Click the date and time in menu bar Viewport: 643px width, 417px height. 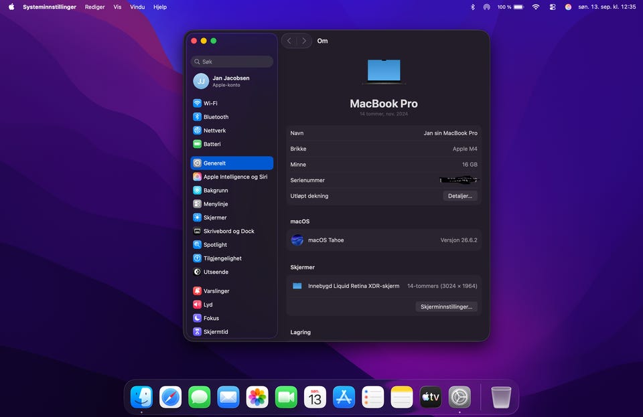607,7
